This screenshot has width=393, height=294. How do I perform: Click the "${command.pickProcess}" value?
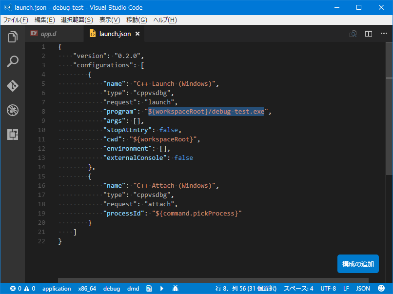[197, 213]
